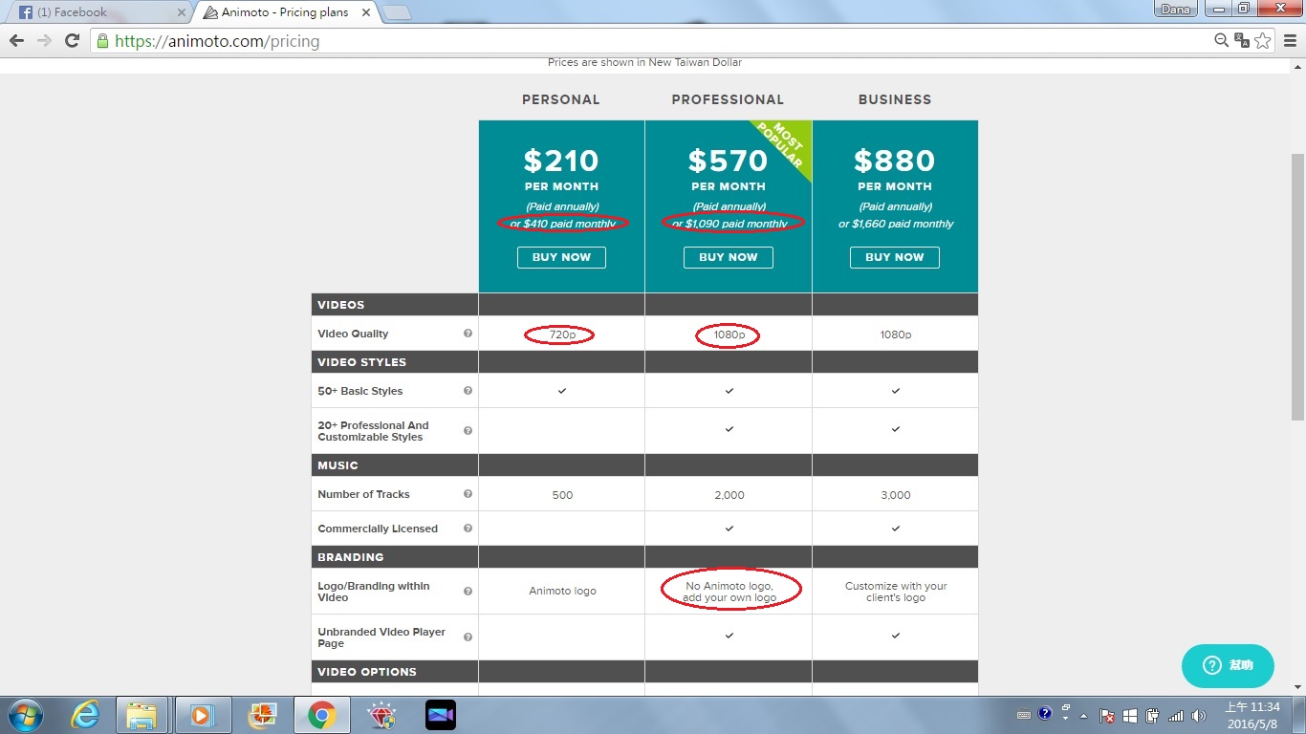Bookmark this page with the star icon

click(x=1263, y=40)
